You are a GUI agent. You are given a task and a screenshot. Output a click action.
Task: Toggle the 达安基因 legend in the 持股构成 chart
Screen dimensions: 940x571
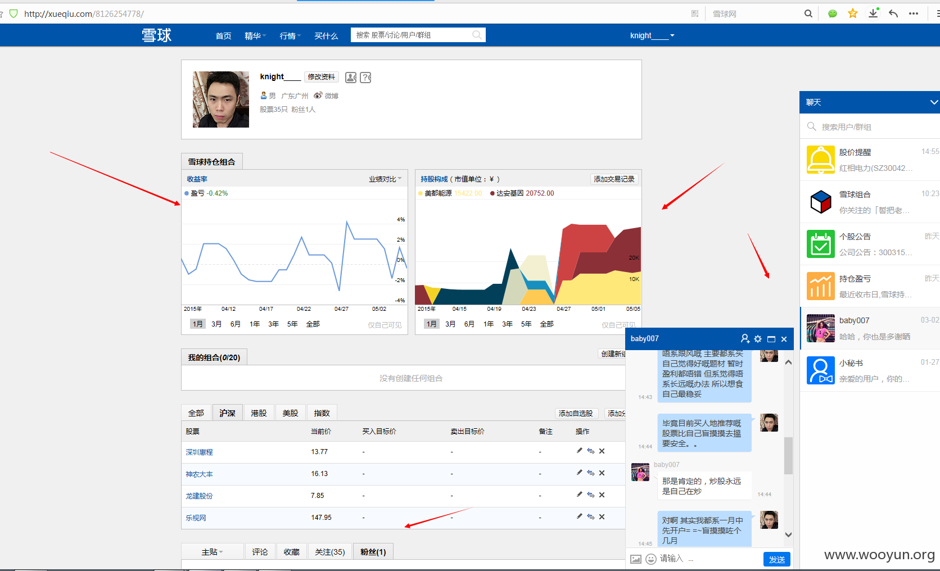(522, 193)
